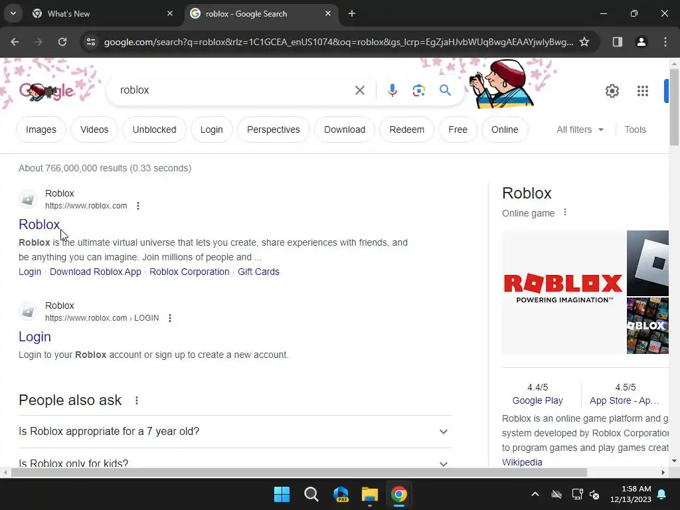The width and height of the screenshot is (680, 510).
Task: Click the browser back arrow
Action: point(15,42)
